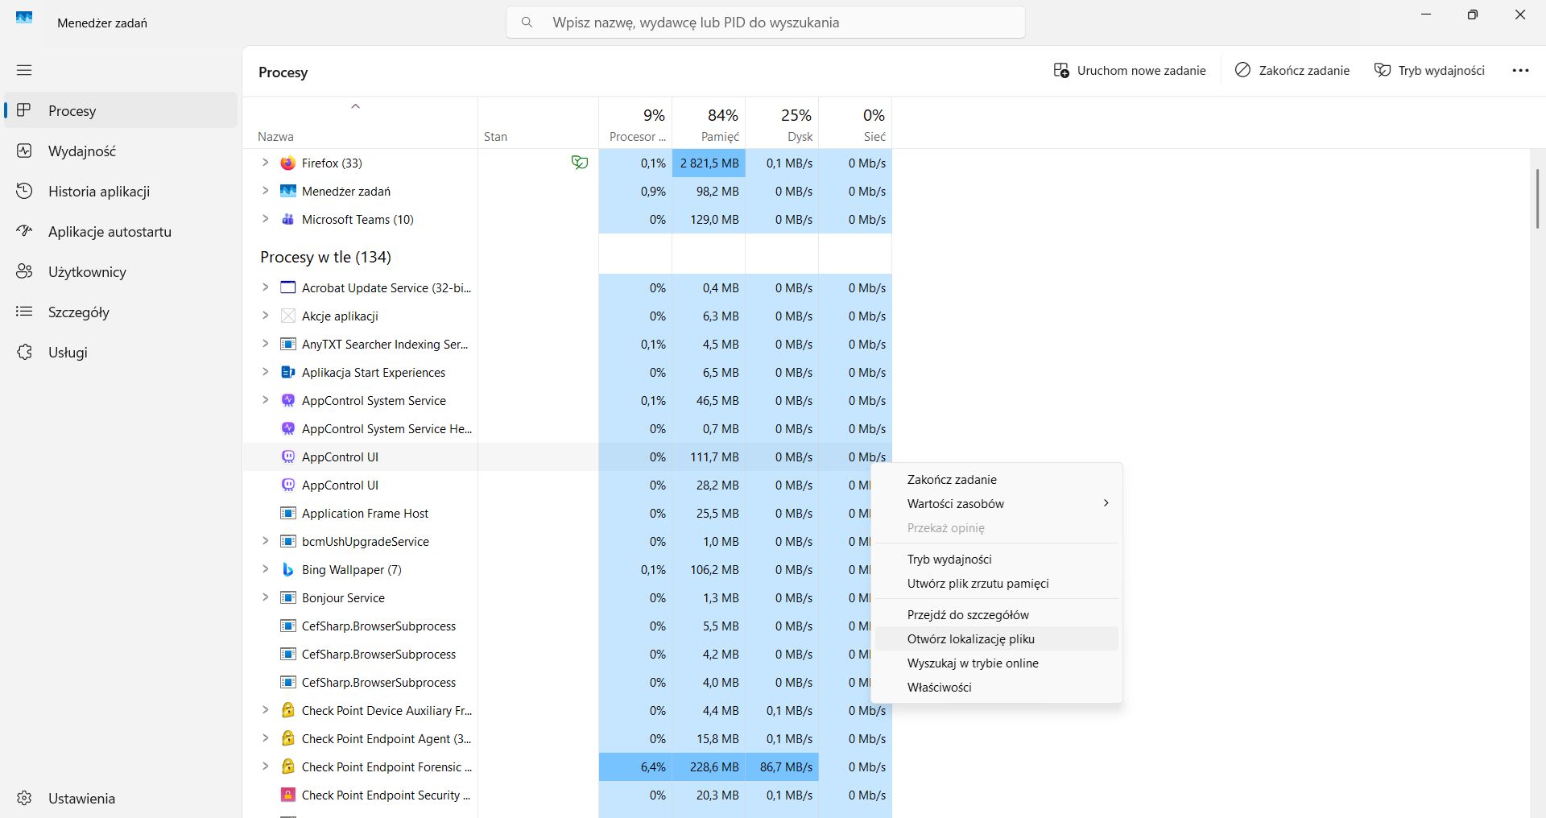Viewport: 1546px width, 818px height.
Task: Open Właściwości from context menu
Action: (x=997, y=687)
